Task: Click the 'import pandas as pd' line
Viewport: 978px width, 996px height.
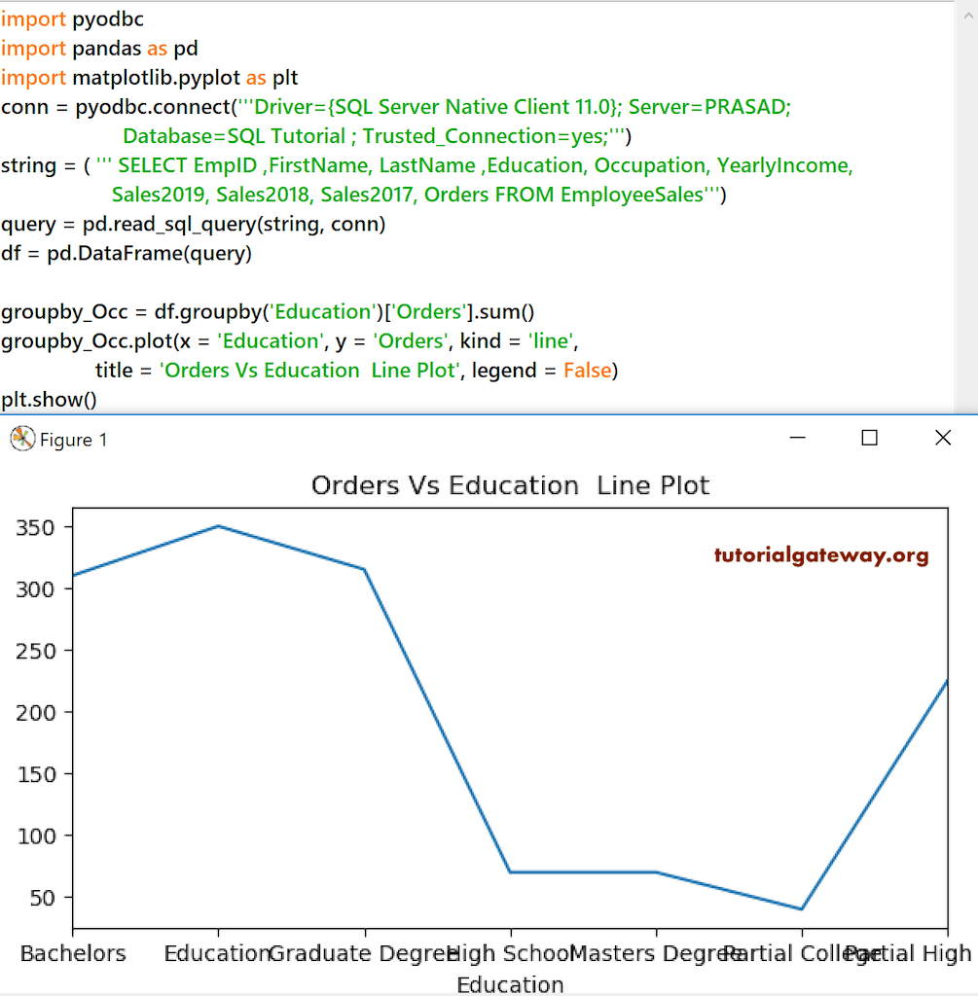Action: [99, 49]
